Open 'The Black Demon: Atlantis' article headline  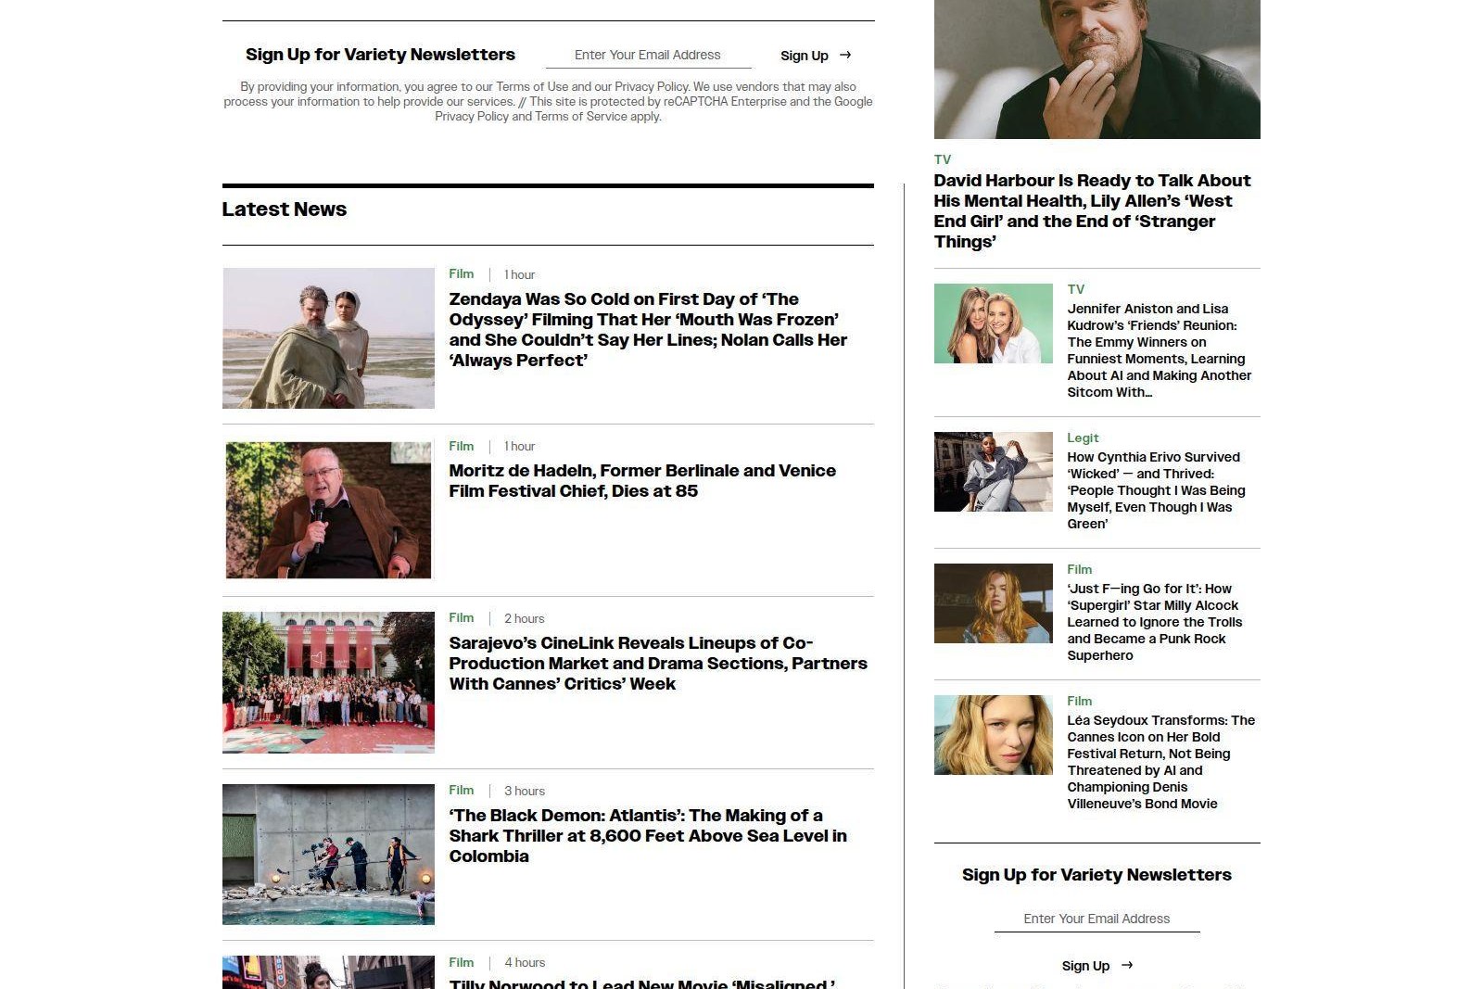click(x=648, y=836)
